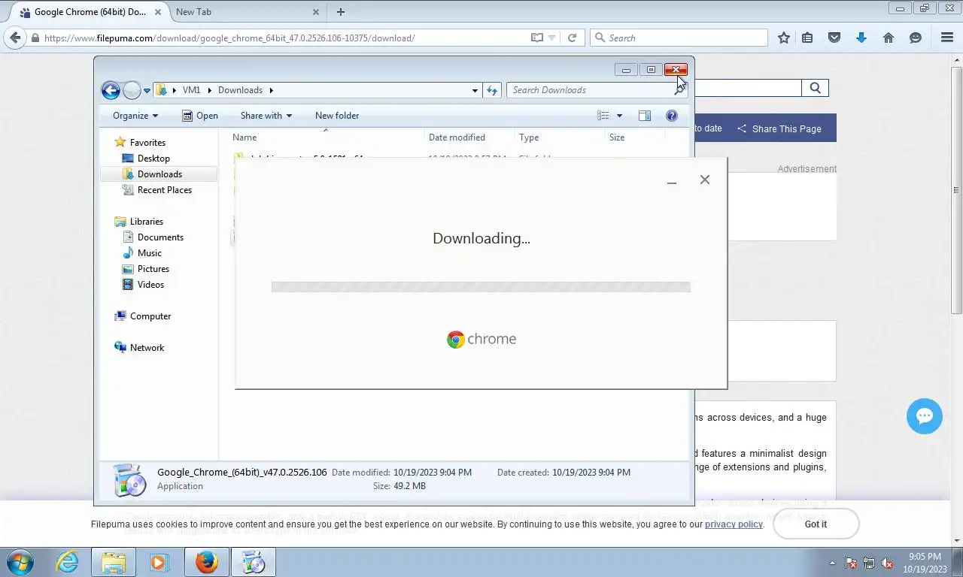Open a new Firefox tab with plus
The width and height of the screenshot is (963, 577).
(341, 11)
